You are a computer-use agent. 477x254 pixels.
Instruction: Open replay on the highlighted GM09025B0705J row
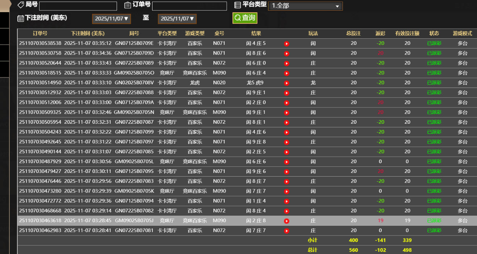point(286,220)
